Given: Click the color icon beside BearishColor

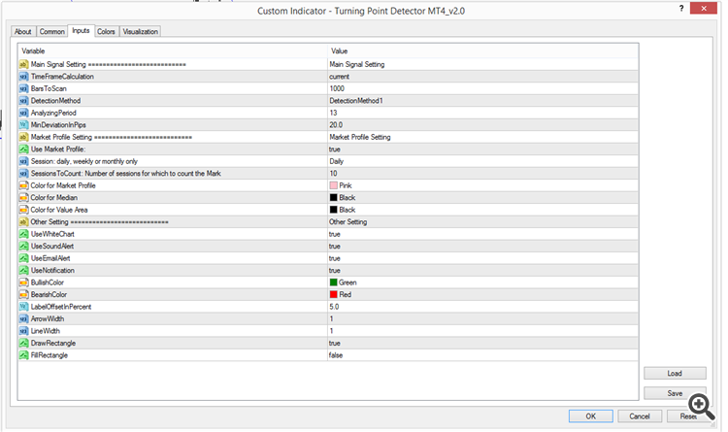Looking at the screenshot, I should (23, 294).
